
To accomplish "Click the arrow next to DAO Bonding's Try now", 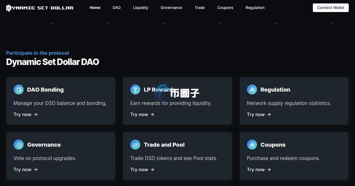I will pos(35,115).
